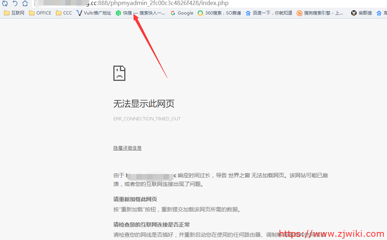Open the 柴郡猫 bookmark
Image resolution: width=387 pixels, height=240 pixels.
tap(361, 13)
